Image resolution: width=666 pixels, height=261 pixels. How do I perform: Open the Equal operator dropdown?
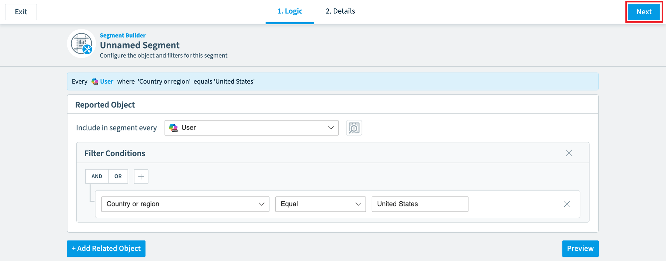coord(320,204)
